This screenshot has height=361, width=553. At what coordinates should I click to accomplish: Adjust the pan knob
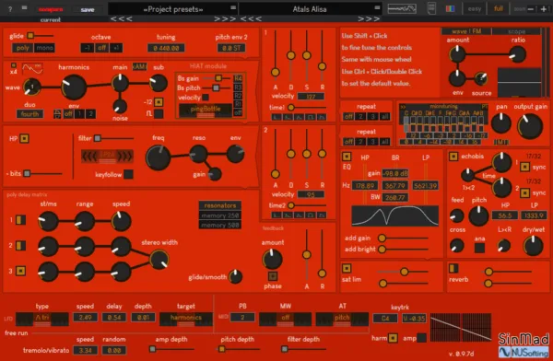(x=501, y=123)
